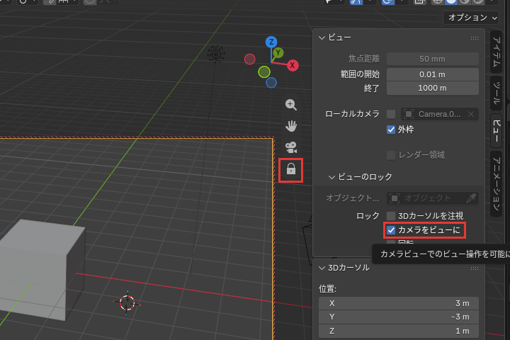Switch to the ビュー sidebar tab
The image size is (510, 340).
click(x=496, y=131)
